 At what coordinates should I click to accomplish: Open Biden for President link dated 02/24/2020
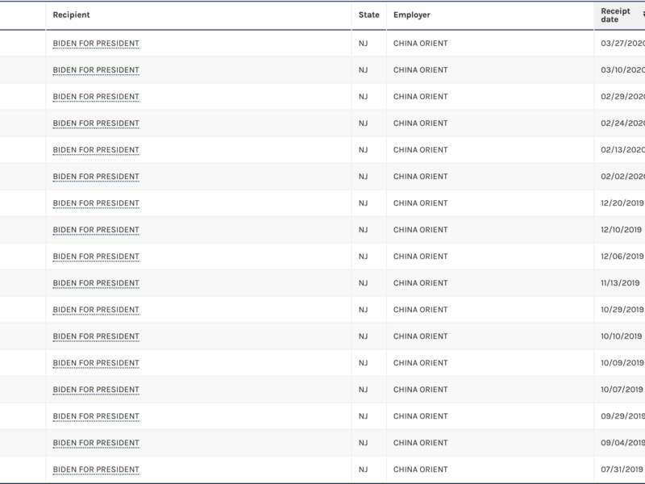(96, 123)
